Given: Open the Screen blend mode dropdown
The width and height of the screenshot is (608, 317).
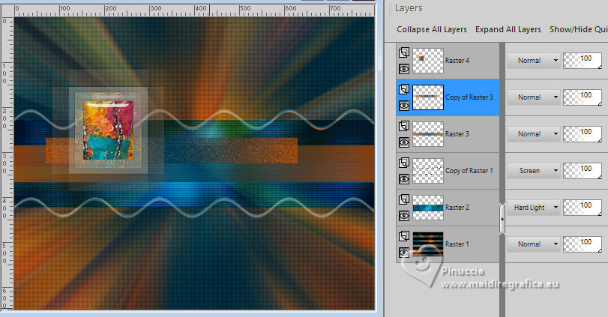Looking at the screenshot, I should point(534,171).
